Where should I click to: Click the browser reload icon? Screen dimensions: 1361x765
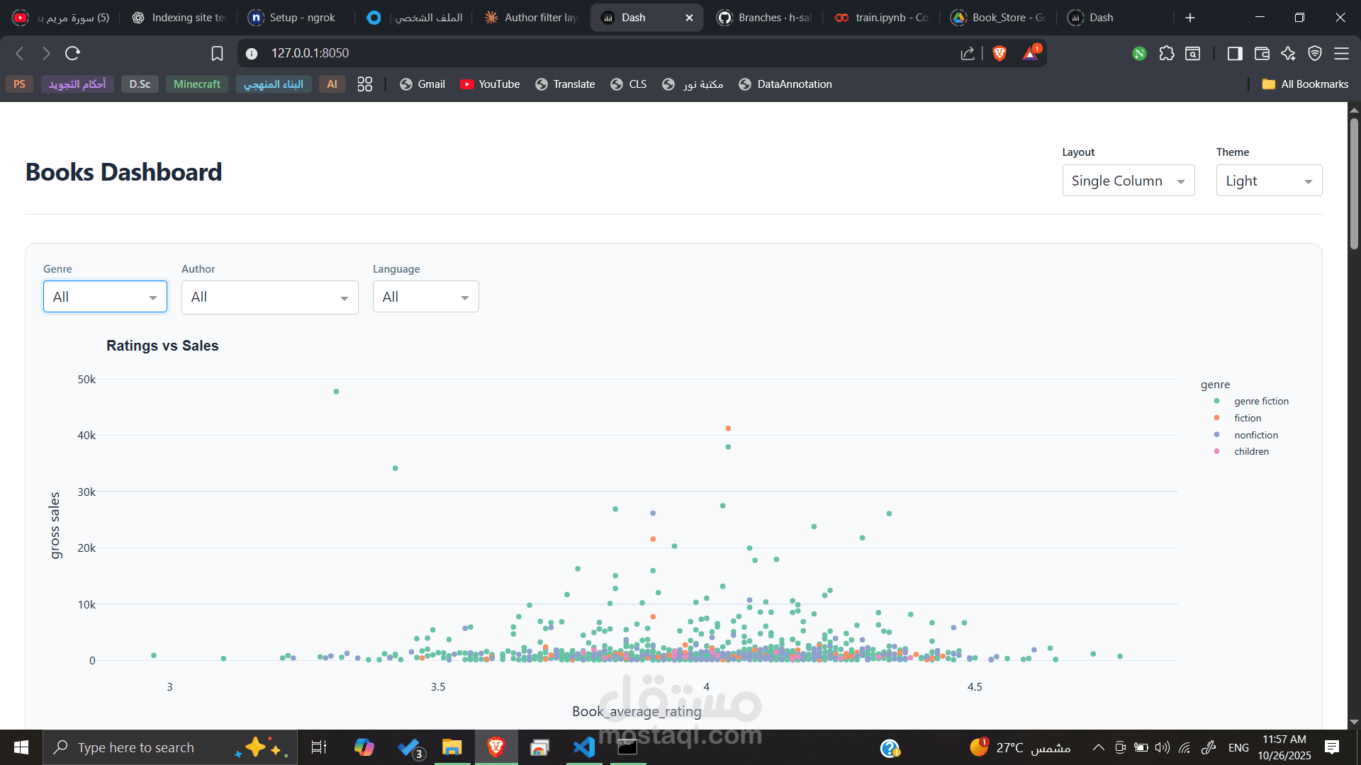72,53
